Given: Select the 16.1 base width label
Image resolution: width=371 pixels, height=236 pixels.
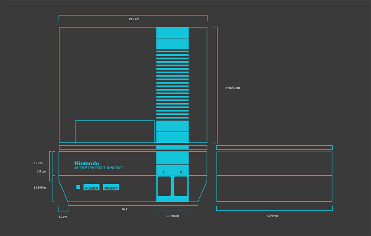Looking at the screenshot, I should click(124, 209).
